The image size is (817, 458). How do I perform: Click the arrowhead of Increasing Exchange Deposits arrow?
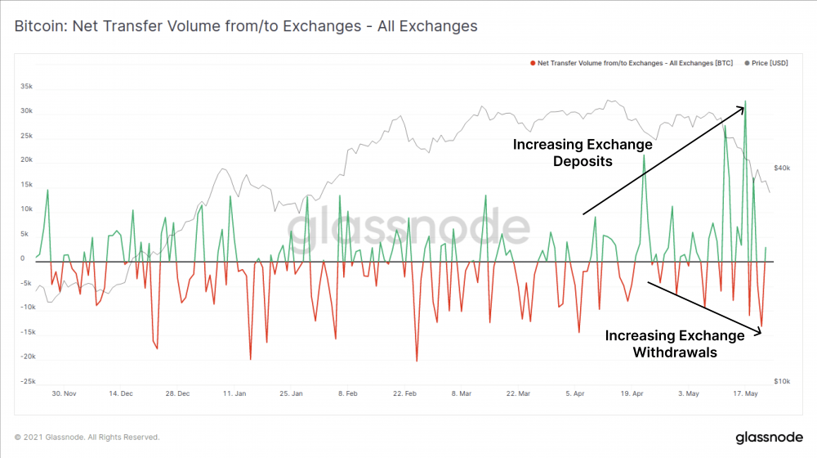[741, 110]
